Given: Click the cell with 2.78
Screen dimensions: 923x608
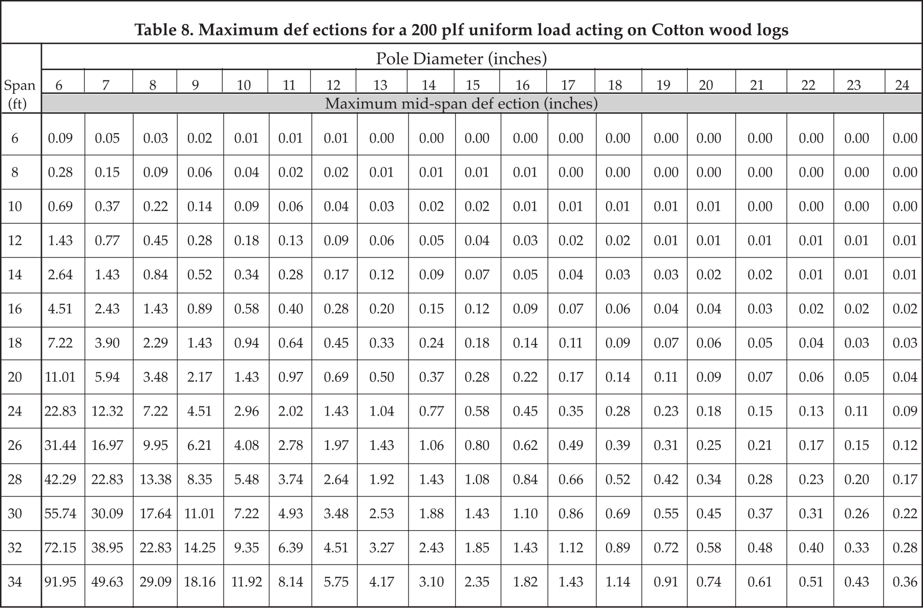Looking at the screenshot, I should click(291, 445).
